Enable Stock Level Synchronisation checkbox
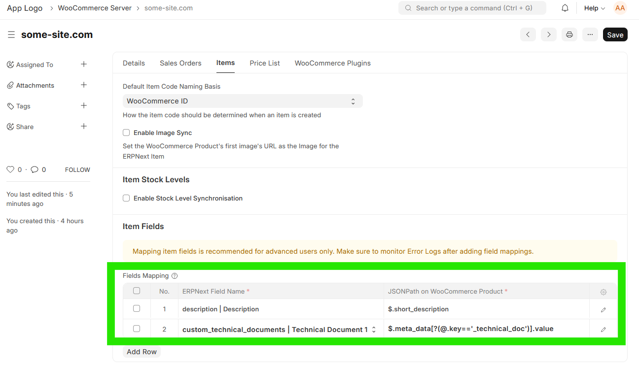Image resolution: width=639 pixels, height=367 pixels. pyautogui.click(x=126, y=198)
